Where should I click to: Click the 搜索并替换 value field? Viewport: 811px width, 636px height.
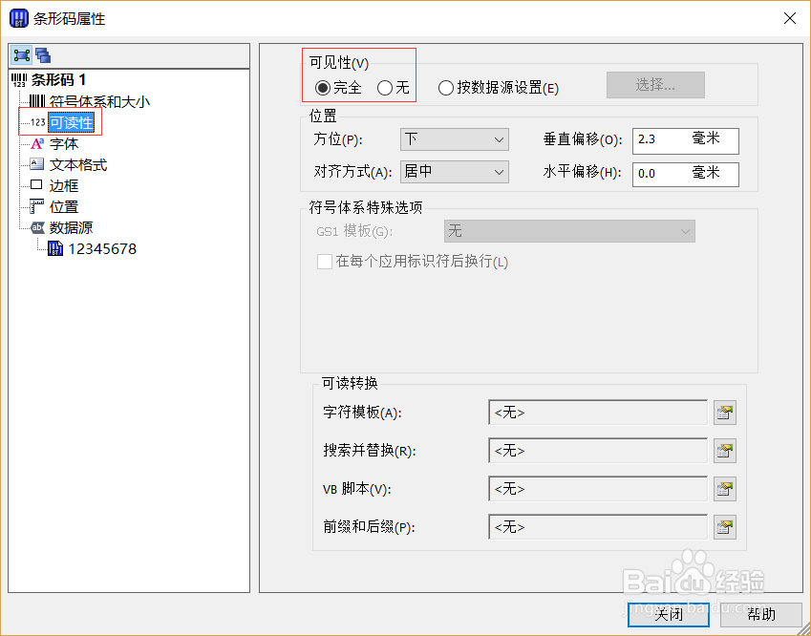click(597, 451)
